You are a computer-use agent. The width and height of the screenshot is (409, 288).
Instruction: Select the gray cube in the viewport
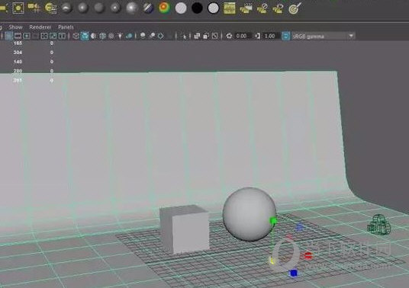pyautogui.click(x=185, y=229)
